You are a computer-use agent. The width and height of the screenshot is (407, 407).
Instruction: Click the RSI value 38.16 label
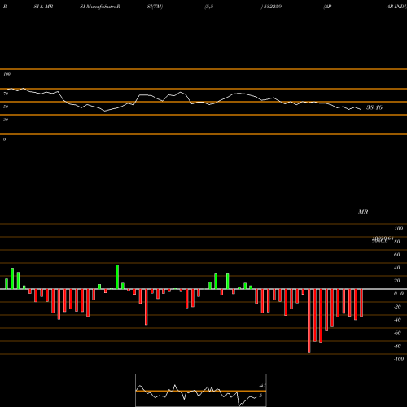click(374, 107)
